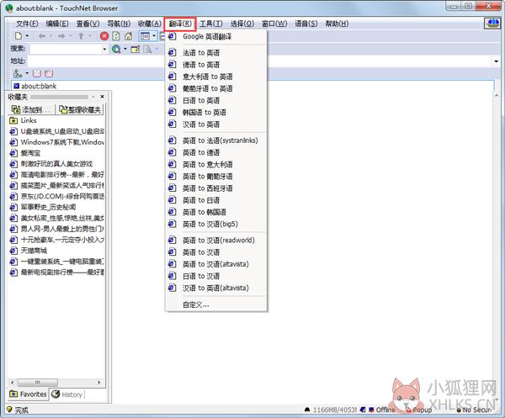Expand the address bar dropdown arrow
505x418 pixels.
click(x=496, y=61)
